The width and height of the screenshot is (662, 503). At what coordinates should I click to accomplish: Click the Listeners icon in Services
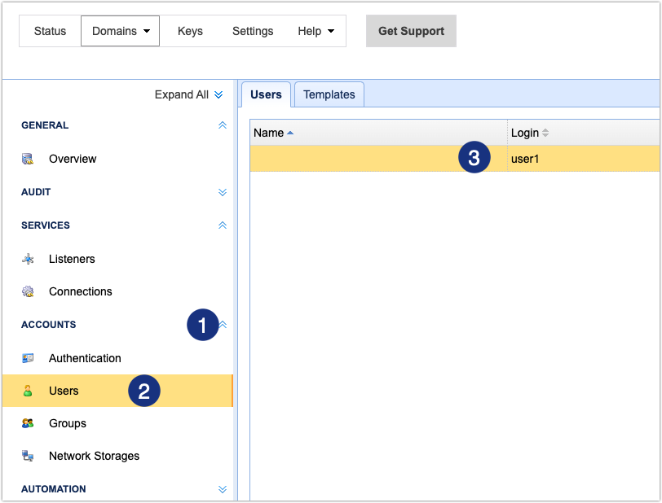pyautogui.click(x=28, y=259)
